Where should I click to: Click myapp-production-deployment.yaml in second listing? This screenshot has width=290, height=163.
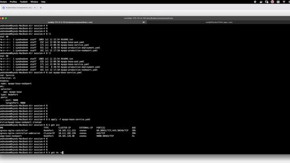click(x=81, y=67)
